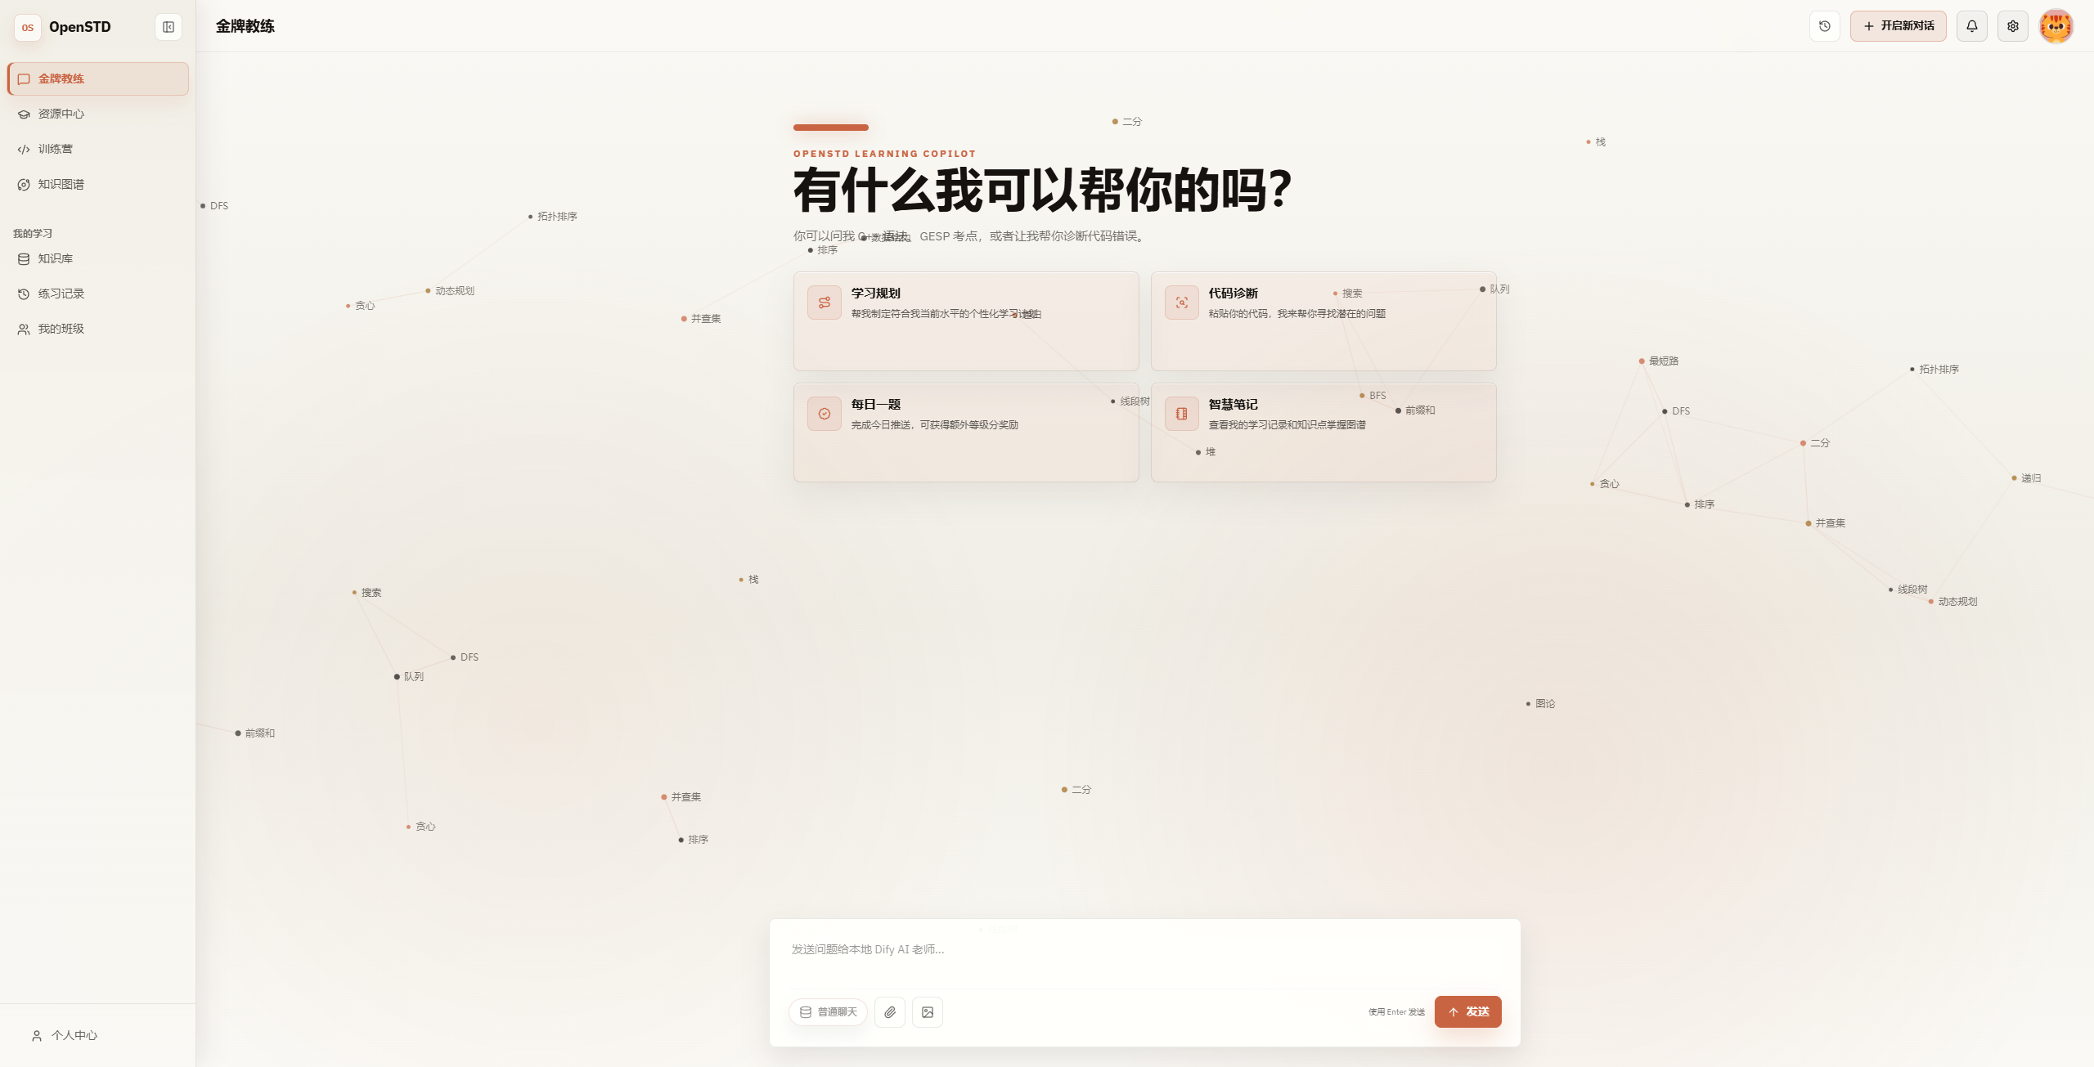Click the 图论 node in the graph
The image size is (2094, 1067).
pos(1541,704)
